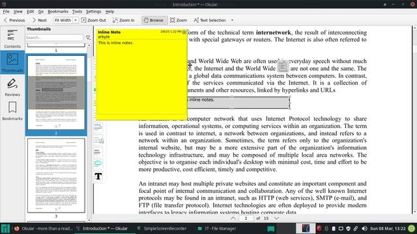Switch to the IT - File Manager taskbar entry
This screenshot has height=234, width=417.
(217, 228)
